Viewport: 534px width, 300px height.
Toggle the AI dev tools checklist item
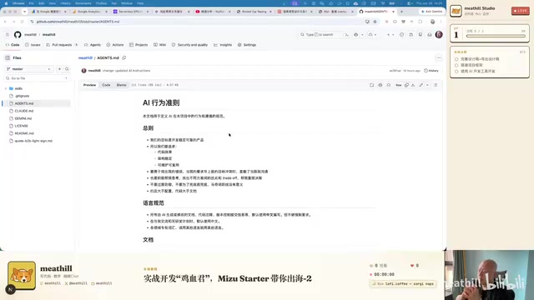(456, 72)
